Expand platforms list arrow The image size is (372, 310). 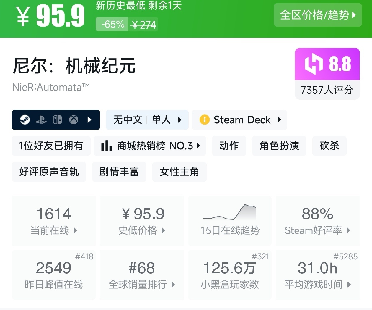[90, 120]
